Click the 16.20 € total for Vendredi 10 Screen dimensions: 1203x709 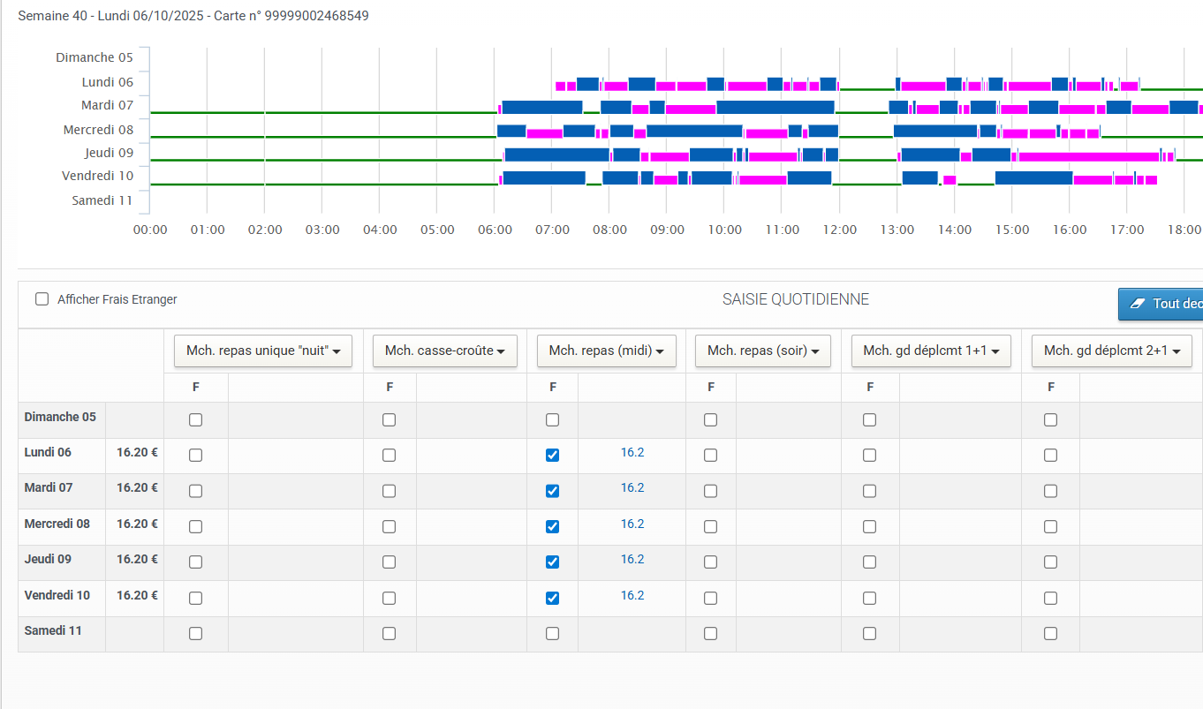[x=137, y=595]
